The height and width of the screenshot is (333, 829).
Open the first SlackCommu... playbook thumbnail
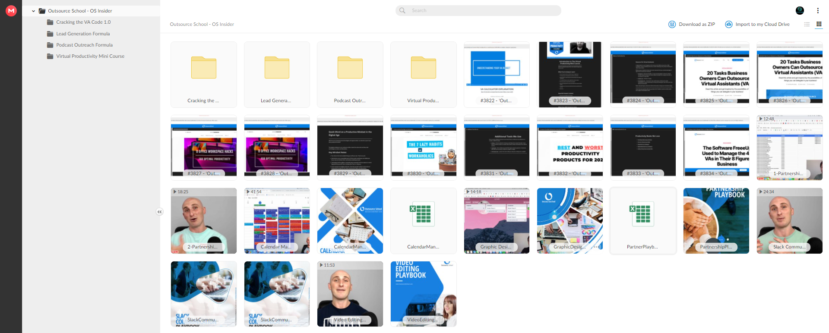click(x=204, y=294)
